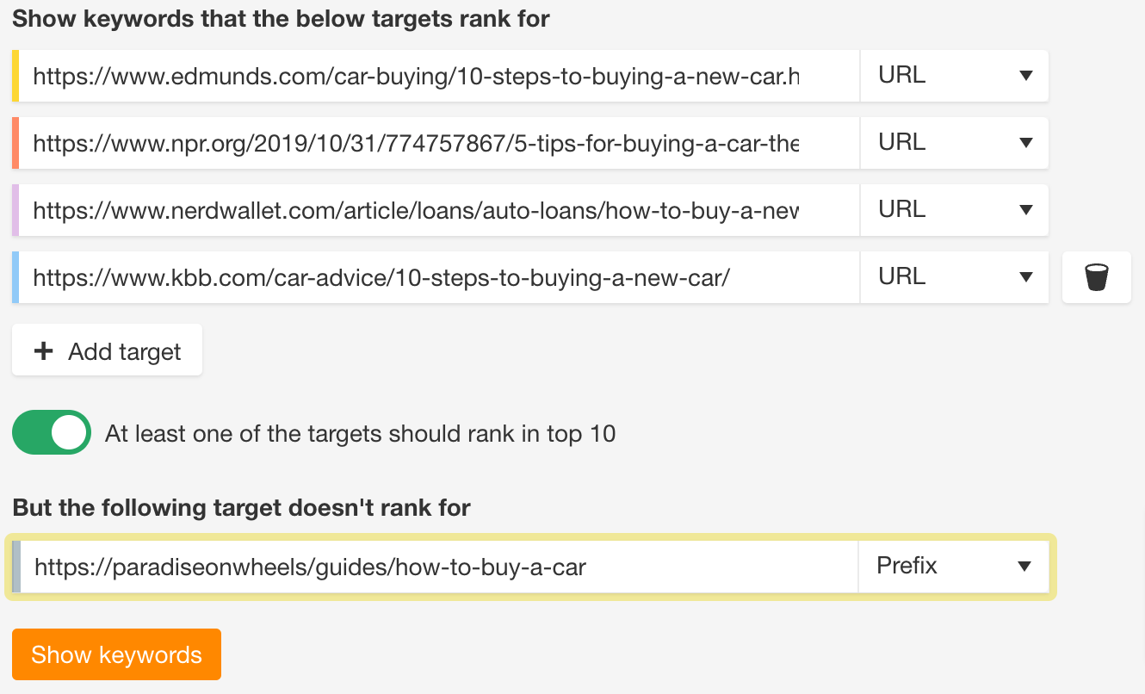1145x694 pixels.
Task: Open the URL mode dropdown for the edmunds.com target
Action: 954,75
